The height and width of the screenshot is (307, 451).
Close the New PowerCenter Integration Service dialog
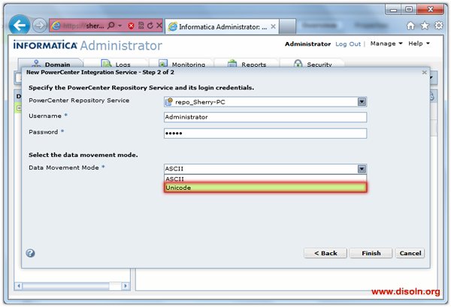tap(424, 72)
